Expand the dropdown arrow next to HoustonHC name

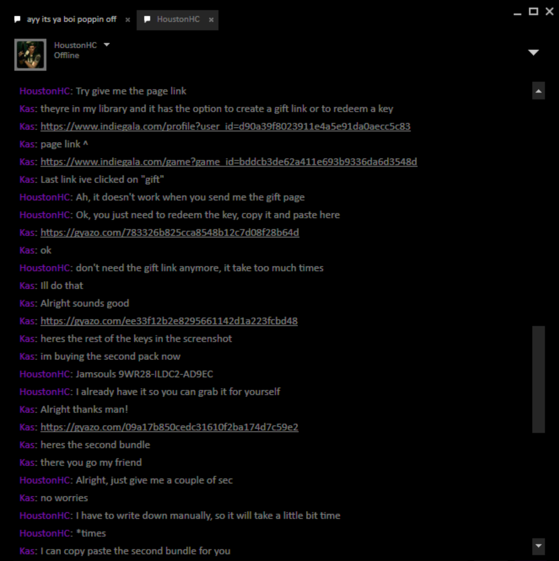point(106,45)
